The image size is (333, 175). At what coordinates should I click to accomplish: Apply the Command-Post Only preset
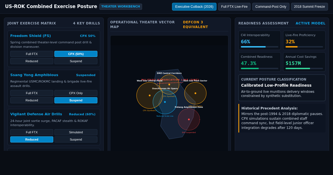(x=271, y=7)
